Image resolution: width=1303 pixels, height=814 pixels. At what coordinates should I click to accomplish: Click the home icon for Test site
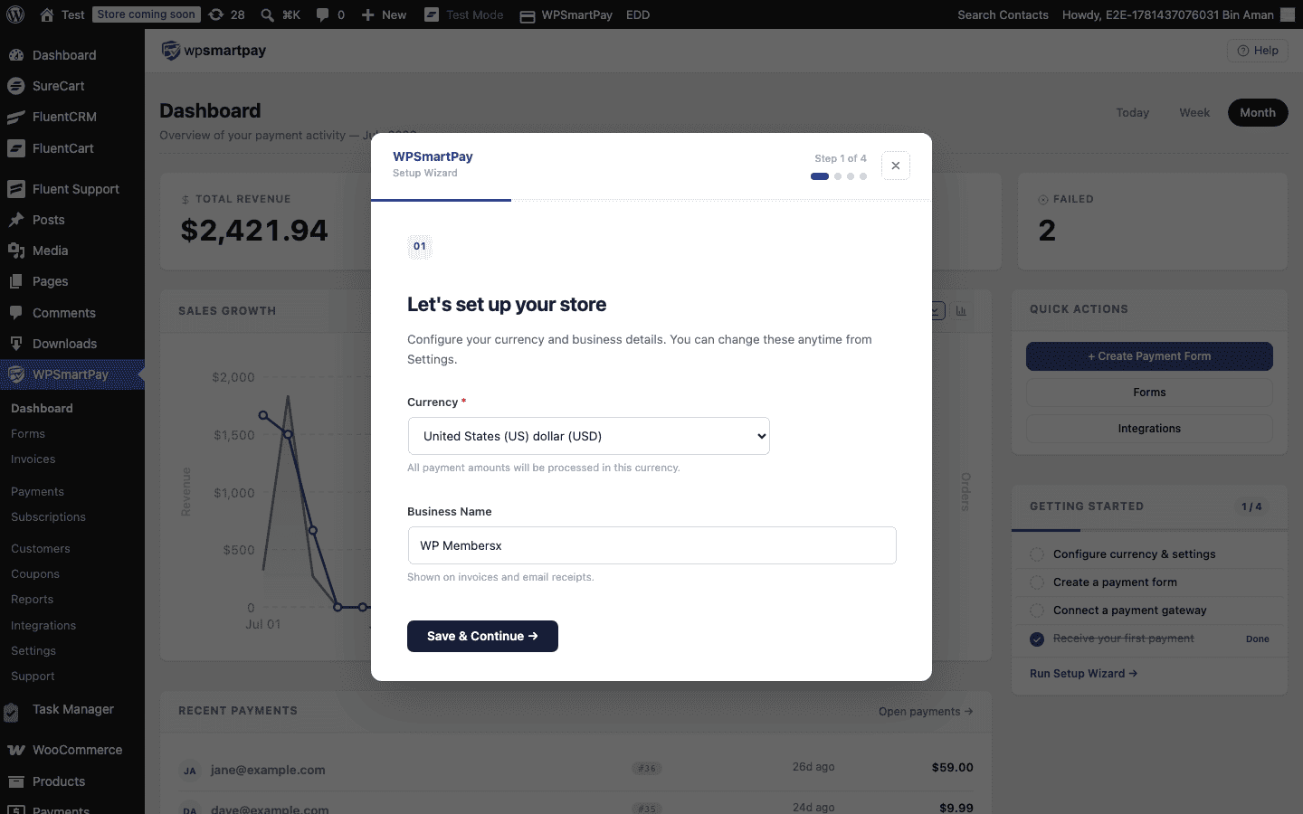pyautogui.click(x=47, y=14)
